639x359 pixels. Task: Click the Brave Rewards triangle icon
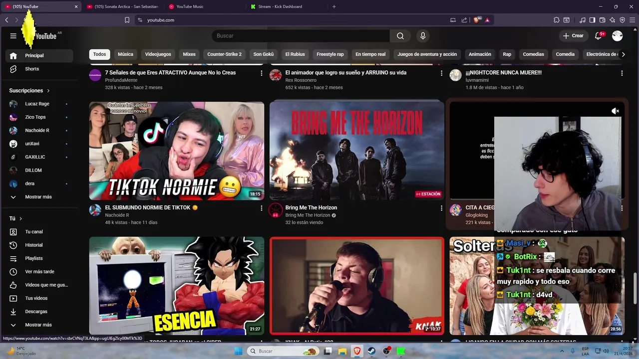point(487,20)
